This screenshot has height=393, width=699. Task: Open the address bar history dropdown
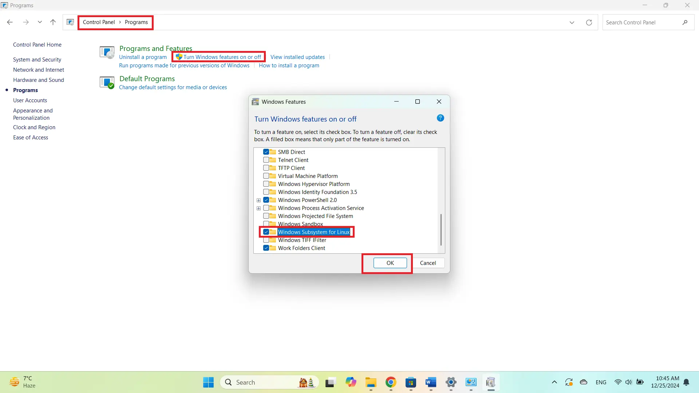pyautogui.click(x=572, y=23)
